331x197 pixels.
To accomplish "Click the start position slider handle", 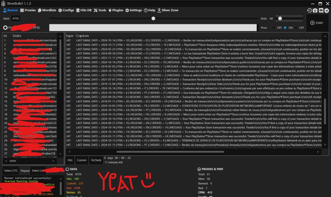I will 153,18.
